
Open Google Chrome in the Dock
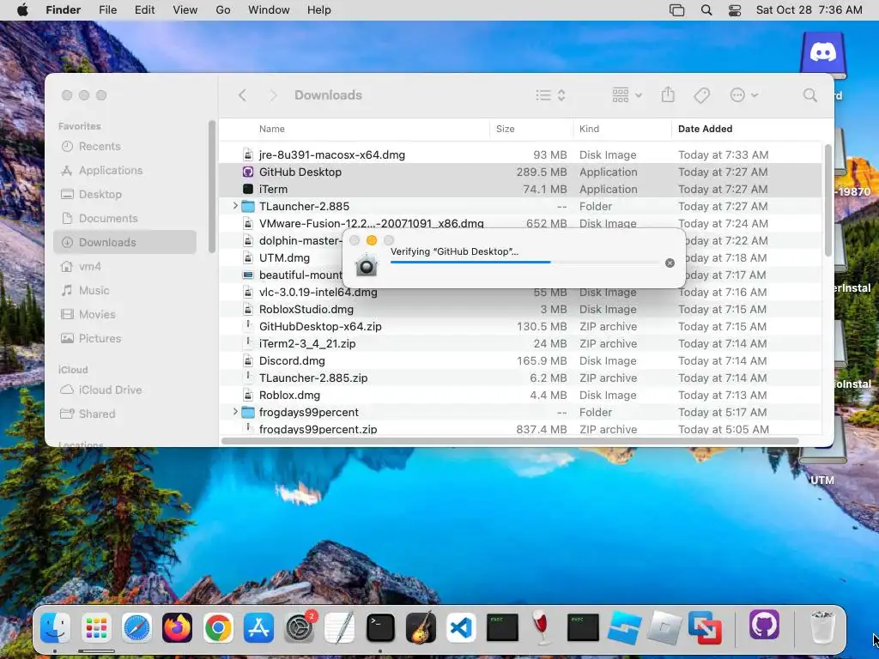[218, 627]
